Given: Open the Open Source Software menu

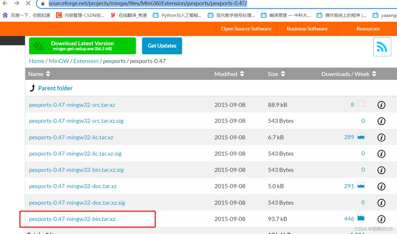Looking at the screenshot, I should (x=246, y=29).
